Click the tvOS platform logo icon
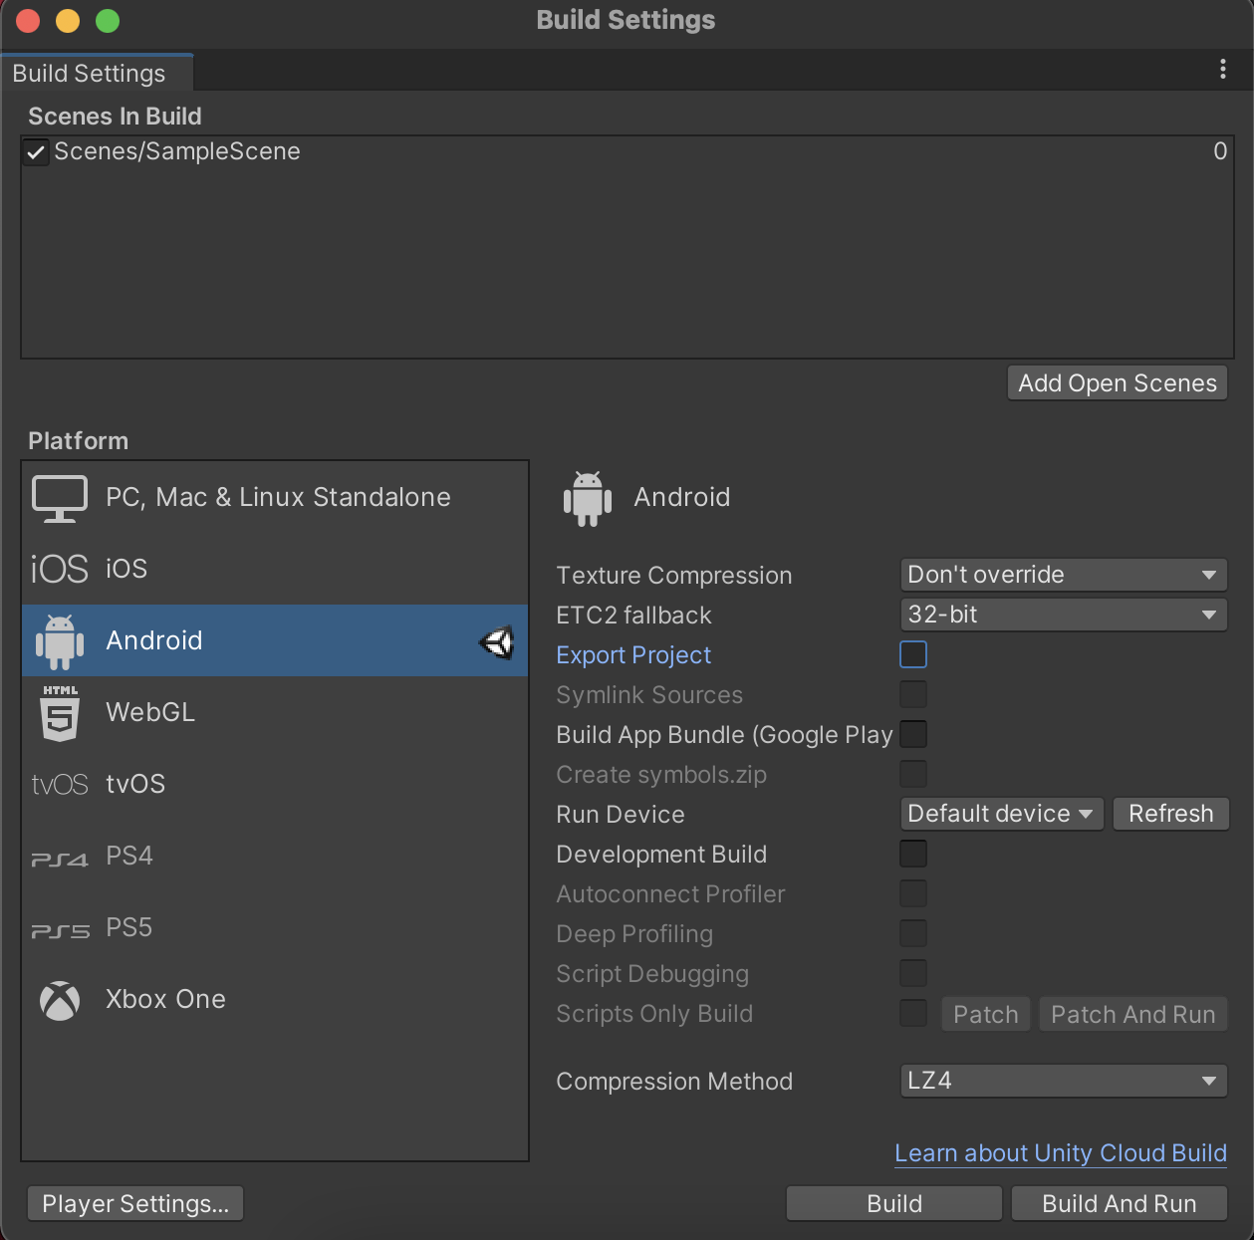 60,785
